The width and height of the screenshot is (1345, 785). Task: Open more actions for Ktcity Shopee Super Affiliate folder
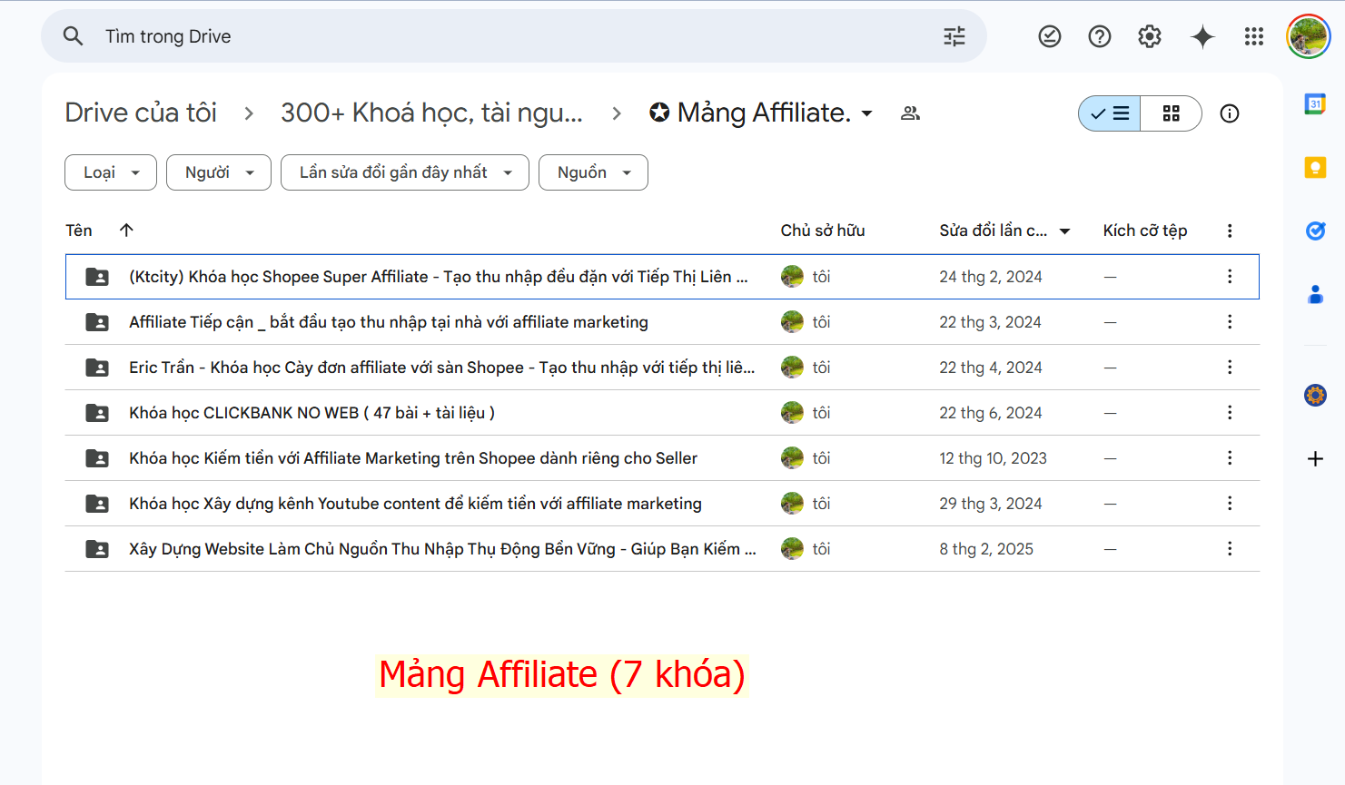coord(1230,277)
